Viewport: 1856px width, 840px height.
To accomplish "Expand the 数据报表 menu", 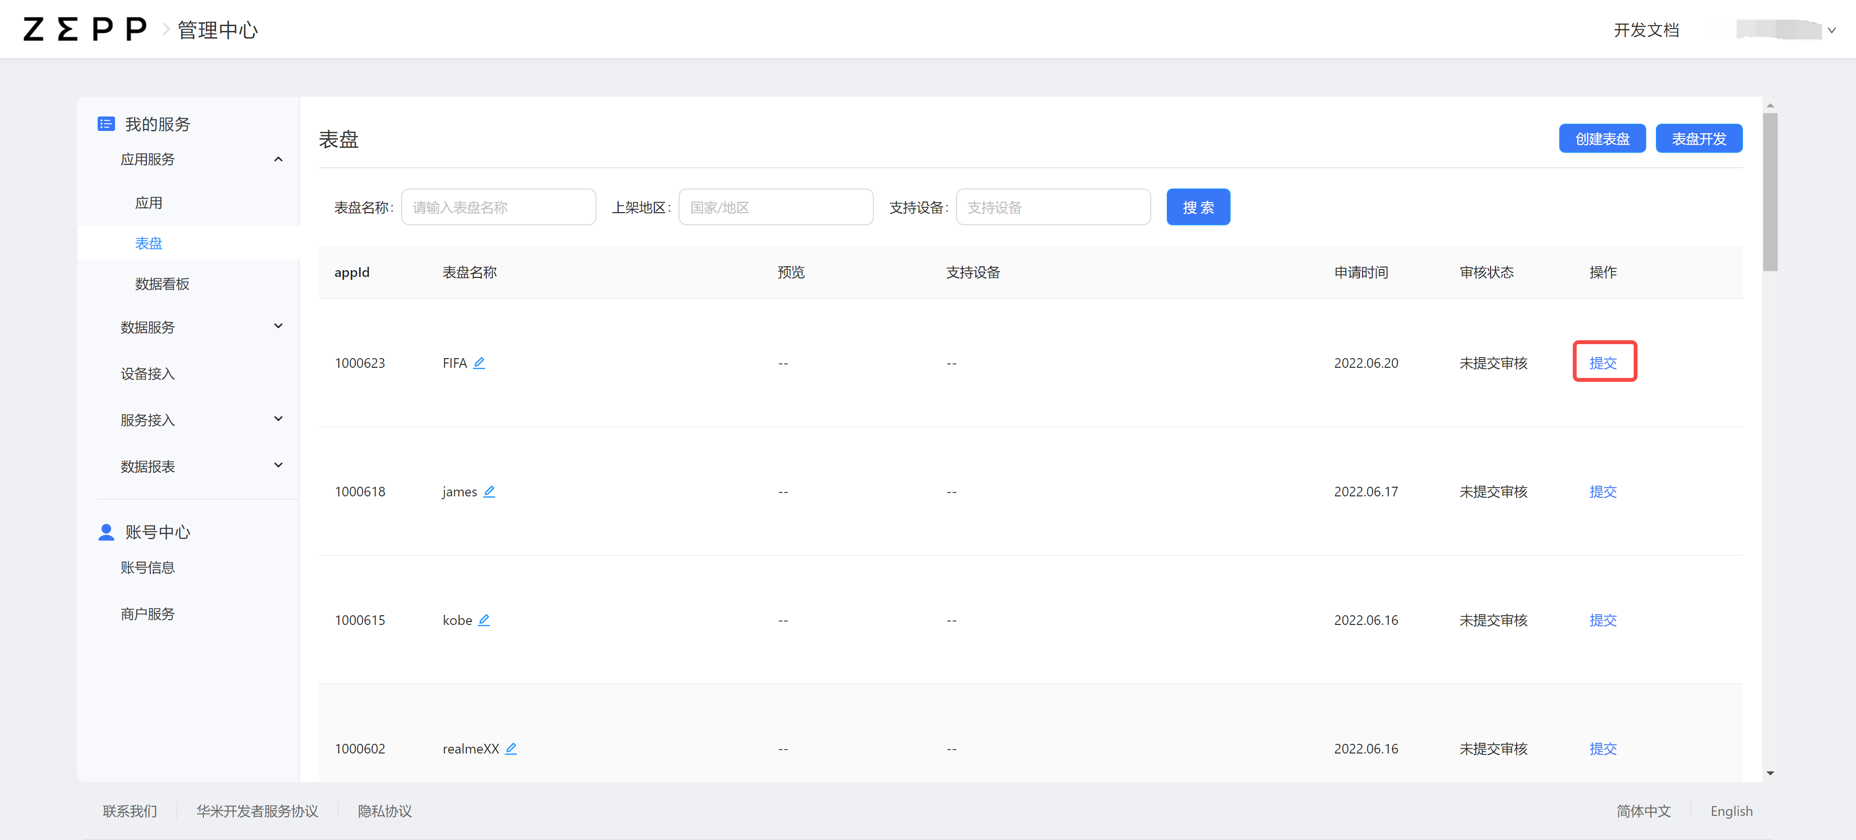I will tap(278, 465).
